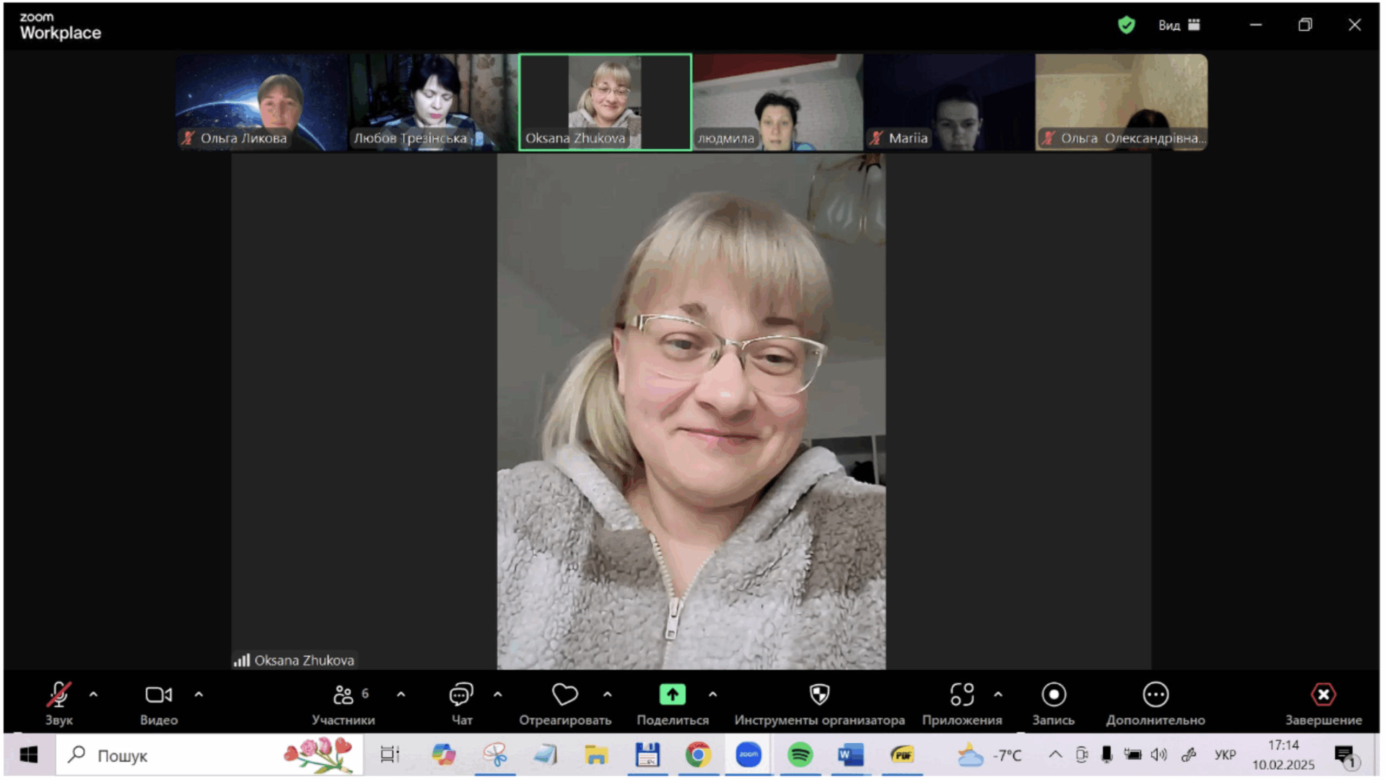Viewport: 1385px width, 780px height.
Task: Open Task View on the taskbar
Action: click(390, 756)
